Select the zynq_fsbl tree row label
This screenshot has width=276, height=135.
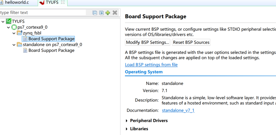[x=32, y=33]
